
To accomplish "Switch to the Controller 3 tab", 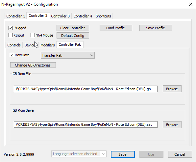I will 61,16.
